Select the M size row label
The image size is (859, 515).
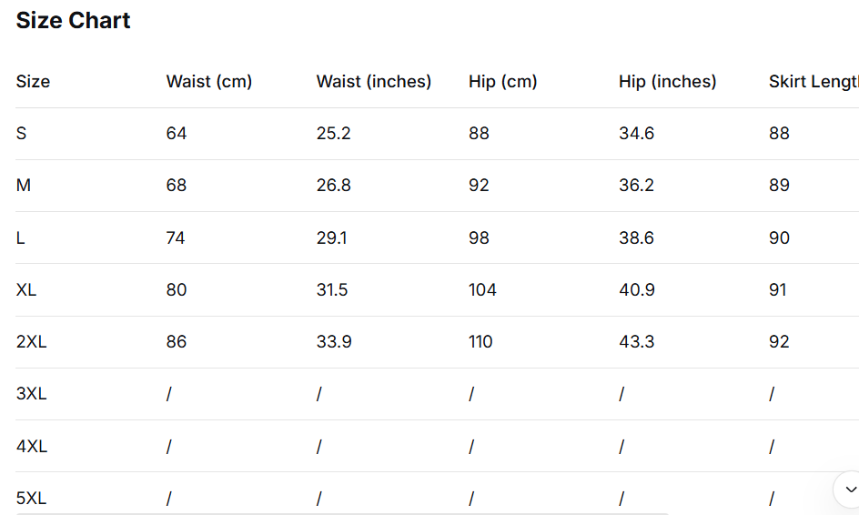[24, 186]
